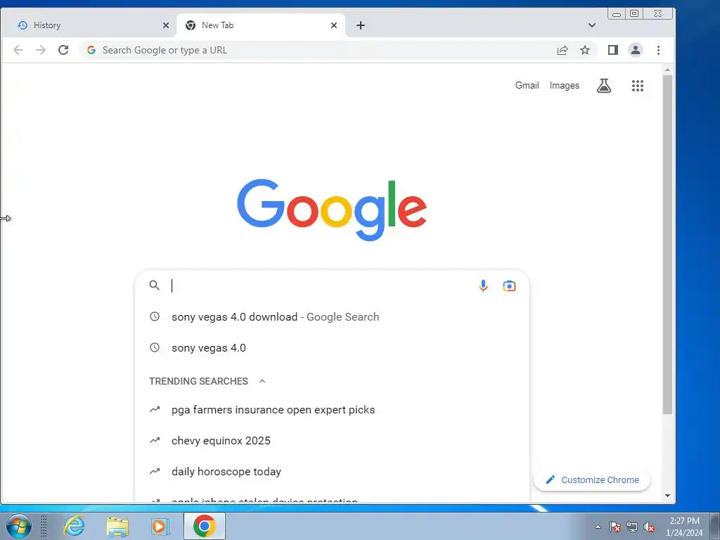Image resolution: width=720 pixels, height=540 pixels.
Task: Expand the tab search dropdown arrow
Action: pos(592,25)
